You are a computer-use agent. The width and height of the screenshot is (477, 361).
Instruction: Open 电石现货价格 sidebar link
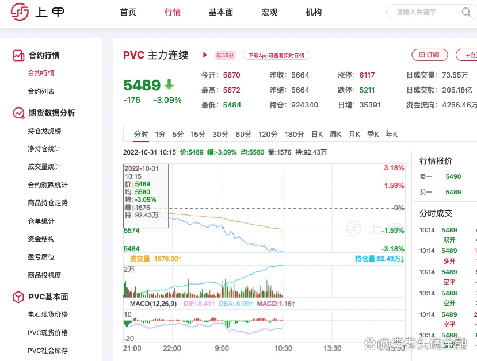48,314
